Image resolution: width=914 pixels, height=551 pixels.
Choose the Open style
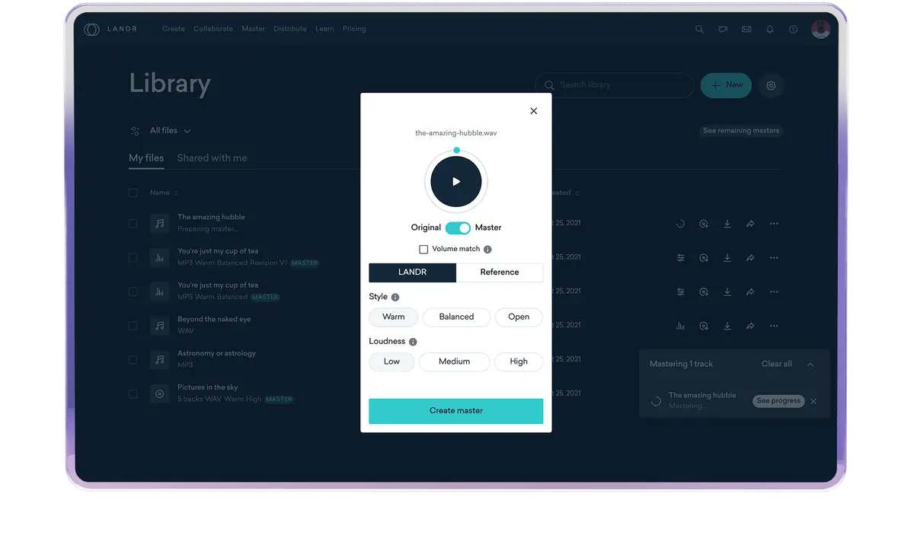[x=519, y=317]
